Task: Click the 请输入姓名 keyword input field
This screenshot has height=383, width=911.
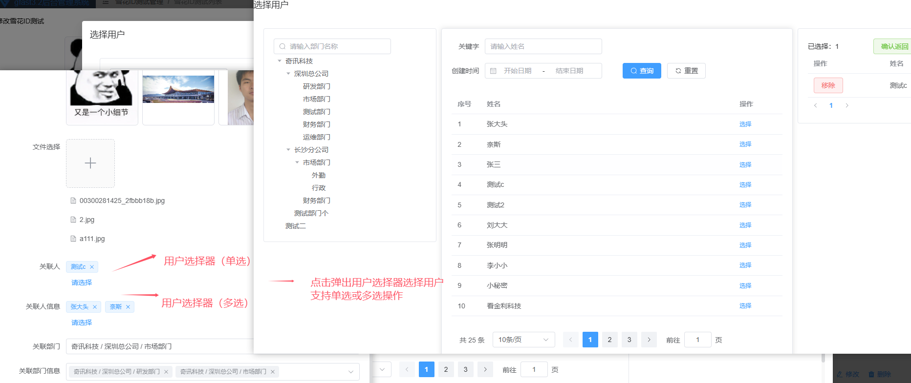Action: click(543, 46)
